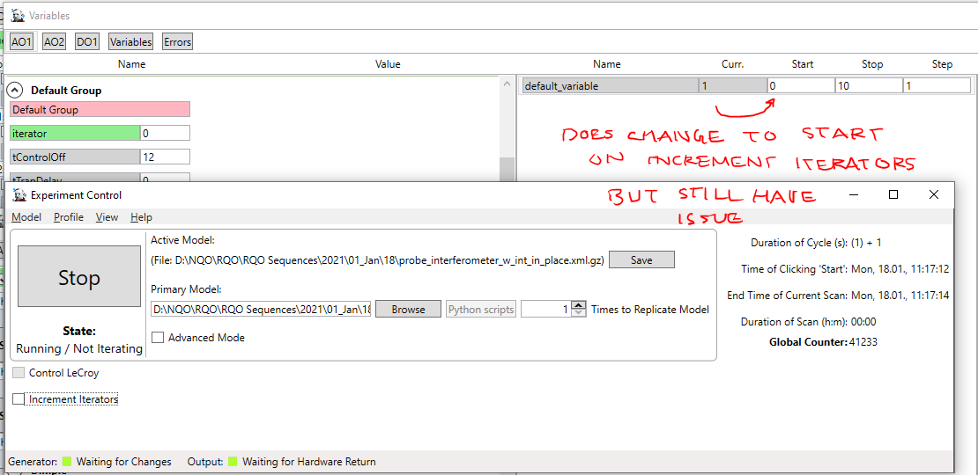978x475 pixels.
Task: Browse for a primary model file
Action: (408, 310)
